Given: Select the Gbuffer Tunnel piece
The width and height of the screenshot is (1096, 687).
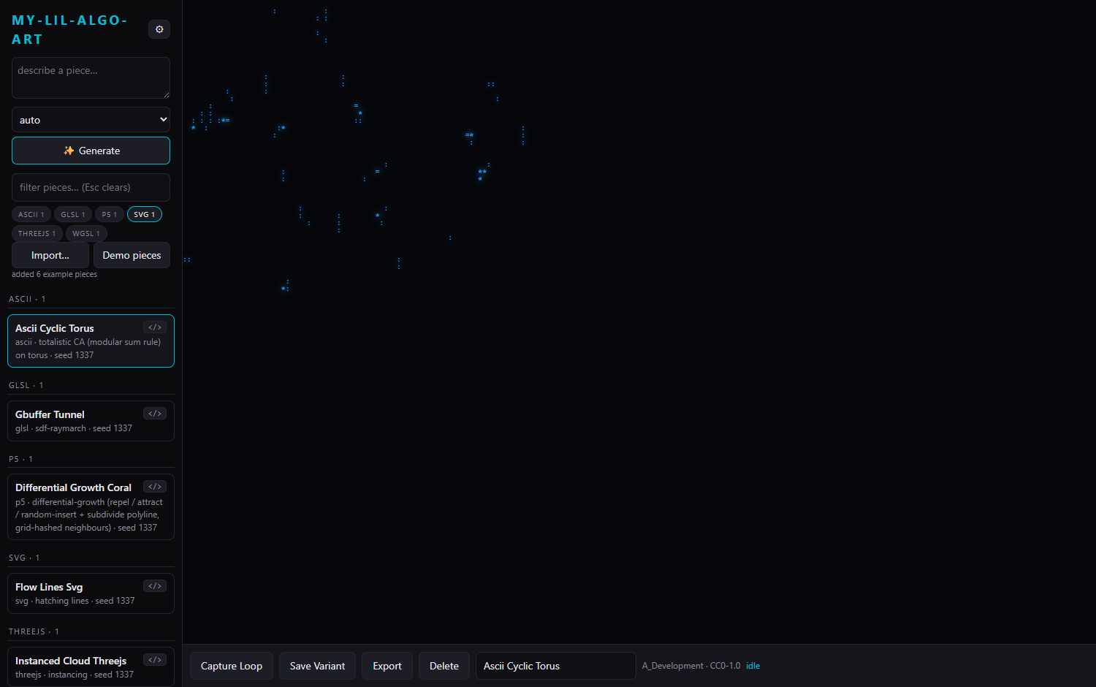Looking at the screenshot, I should coord(91,421).
